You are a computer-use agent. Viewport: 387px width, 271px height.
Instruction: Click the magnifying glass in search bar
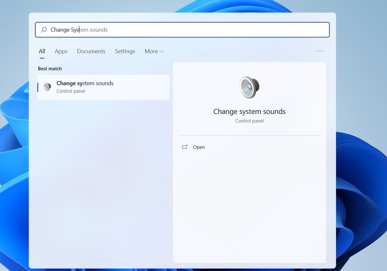click(x=44, y=29)
